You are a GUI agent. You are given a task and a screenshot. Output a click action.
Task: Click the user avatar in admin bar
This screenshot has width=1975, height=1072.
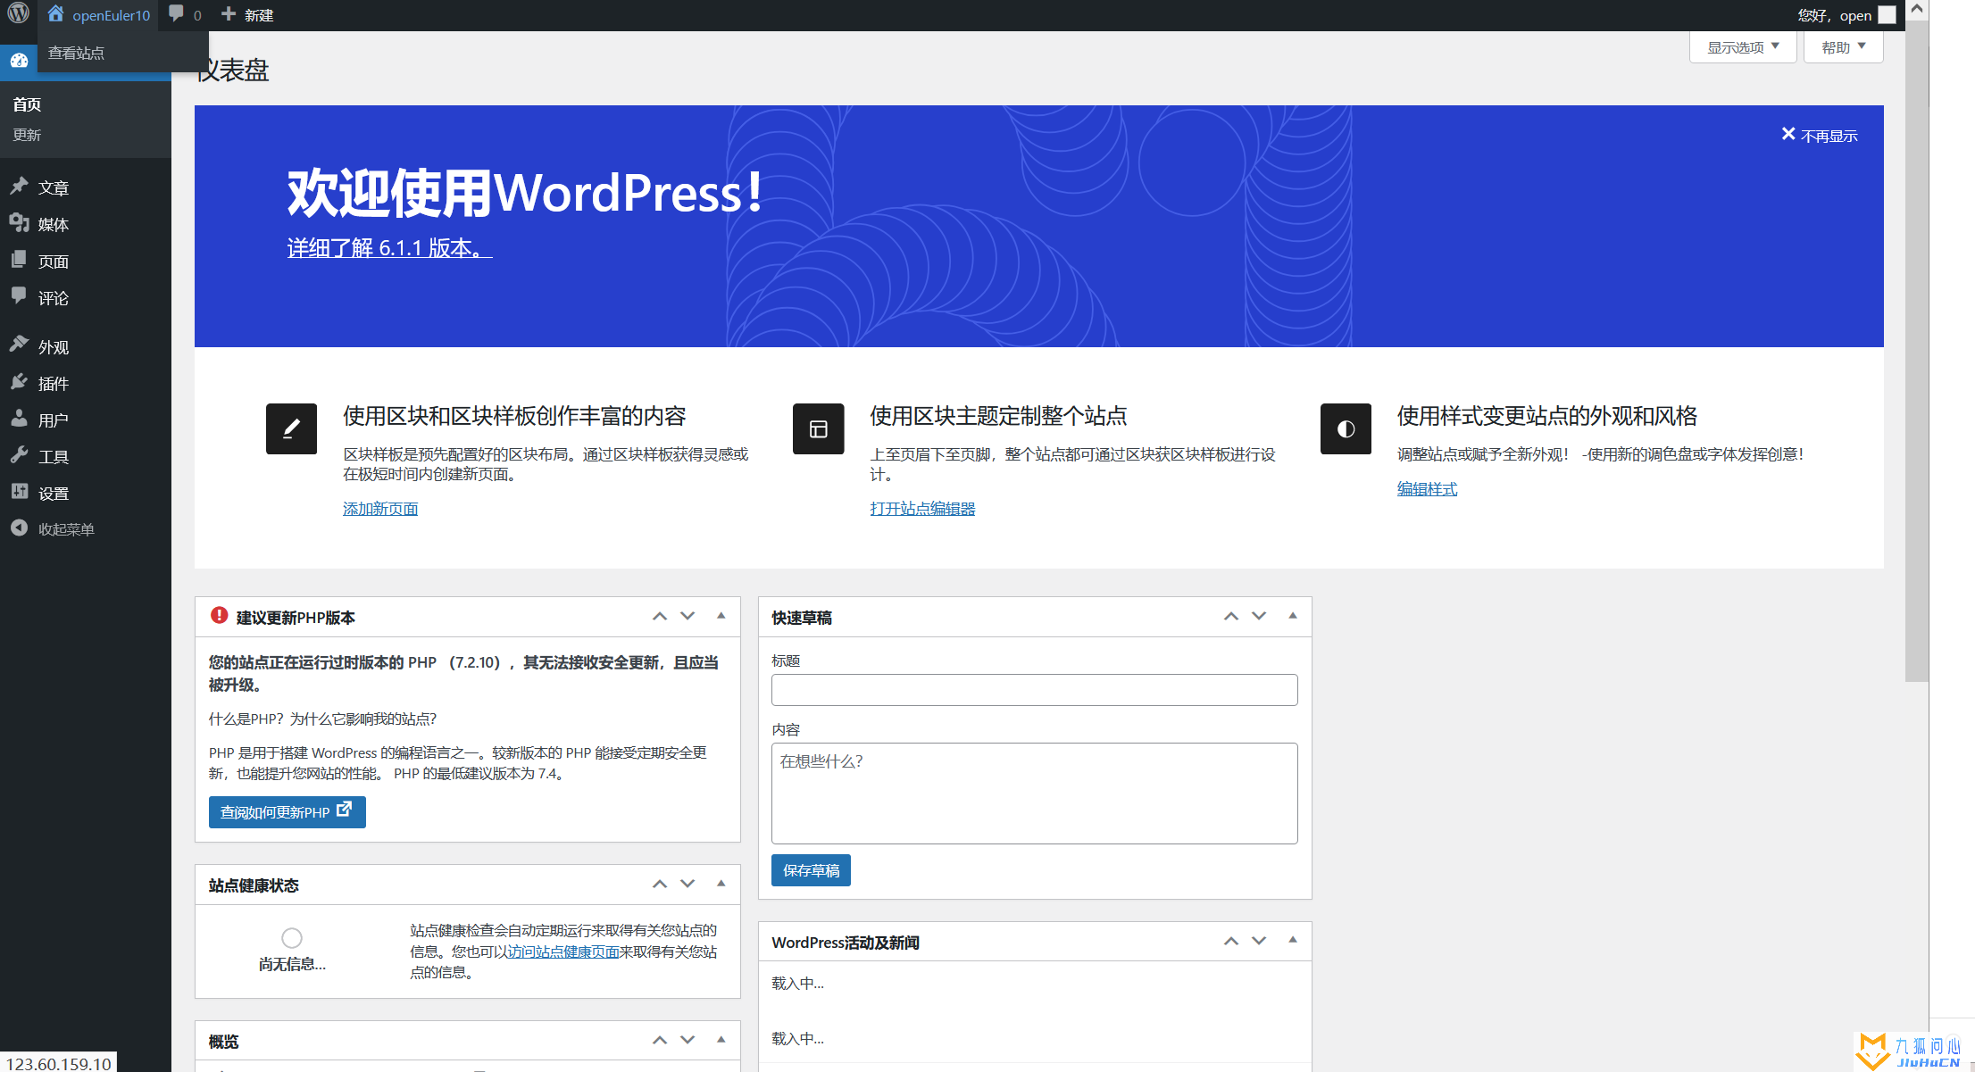click(1887, 15)
